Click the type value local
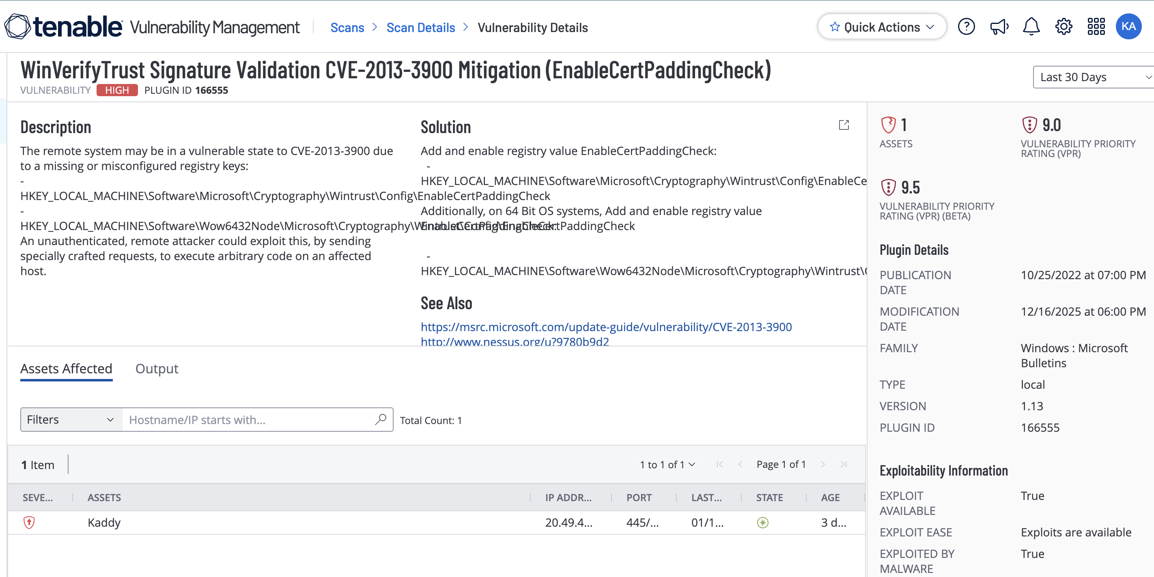The width and height of the screenshot is (1154, 577). tap(1033, 384)
